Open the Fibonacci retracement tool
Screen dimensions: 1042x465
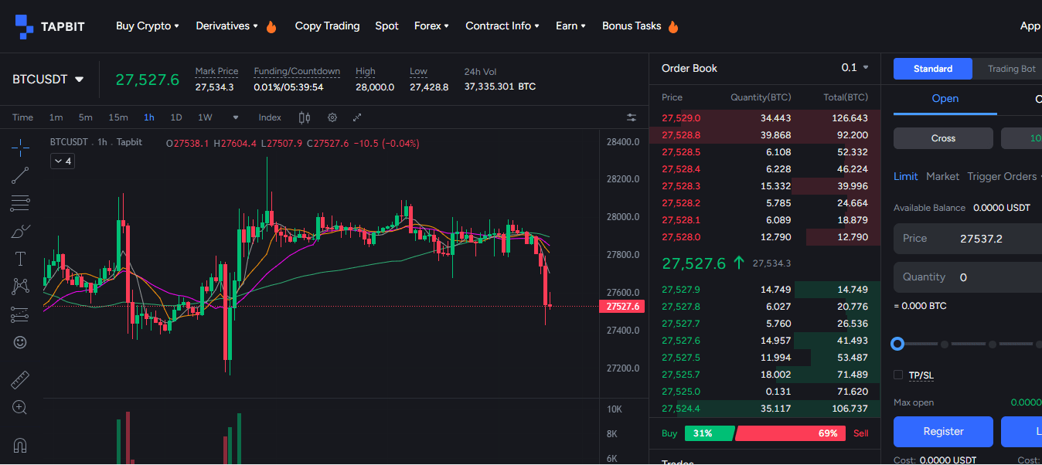(21, 203)
